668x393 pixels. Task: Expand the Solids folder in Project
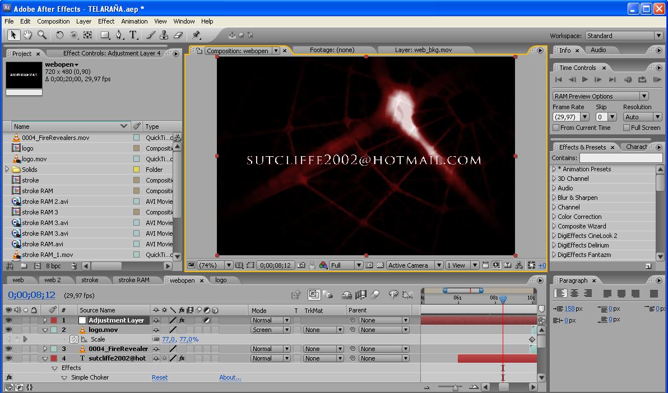point(7,170)
